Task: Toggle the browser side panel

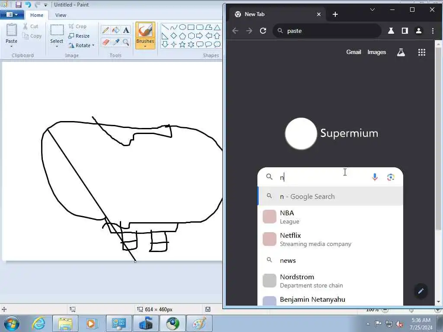Action: [405, 31]
